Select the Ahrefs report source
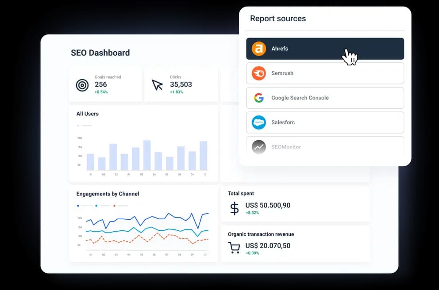This screenshot has width=439, height=290. tap(325, 49)
